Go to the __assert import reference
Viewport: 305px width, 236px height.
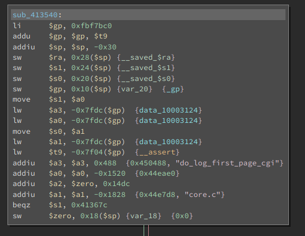pos(157,152)
